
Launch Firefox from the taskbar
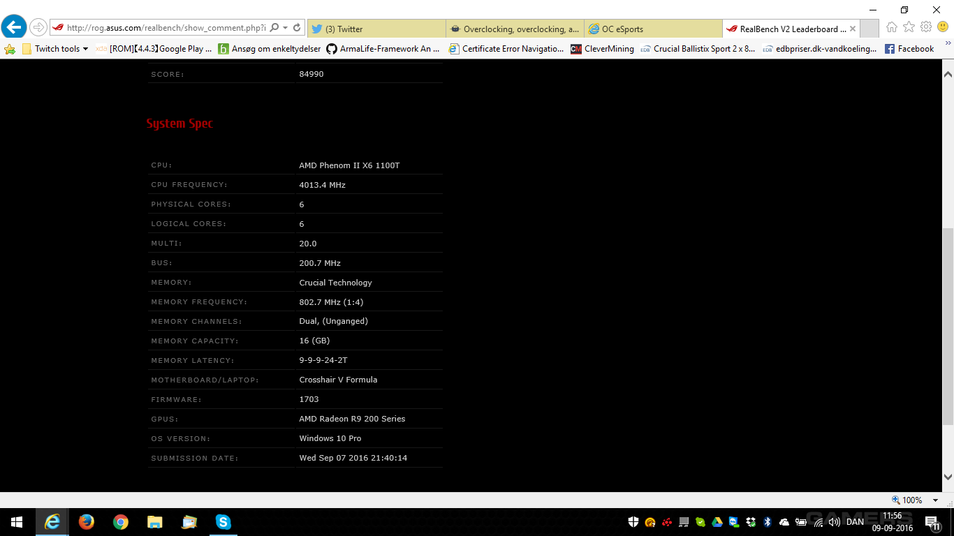coord(87,522)
